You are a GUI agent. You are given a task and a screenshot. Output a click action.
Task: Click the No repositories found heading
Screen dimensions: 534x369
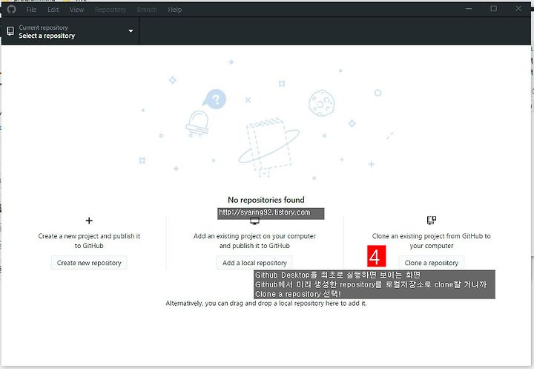click(x=266, y=200)
